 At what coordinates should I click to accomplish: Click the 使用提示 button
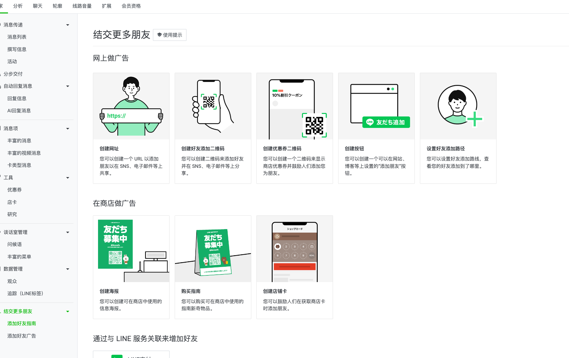click(x=170, y=35)
